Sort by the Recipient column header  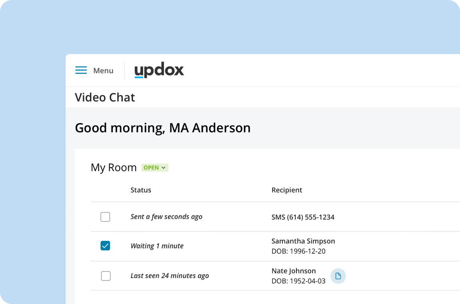287,190
